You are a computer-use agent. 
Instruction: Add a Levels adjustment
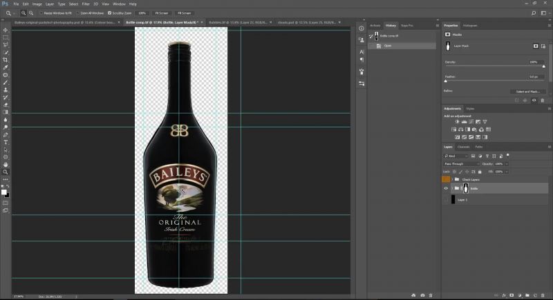464,121
